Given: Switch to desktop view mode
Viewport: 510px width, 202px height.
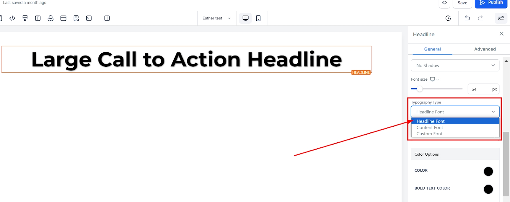Looking at the screenshot, I should [245, 18].
